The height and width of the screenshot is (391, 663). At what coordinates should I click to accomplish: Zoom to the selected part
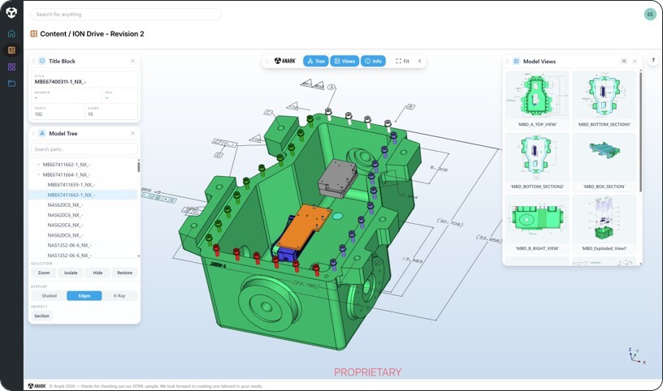[x=44, y=273]
